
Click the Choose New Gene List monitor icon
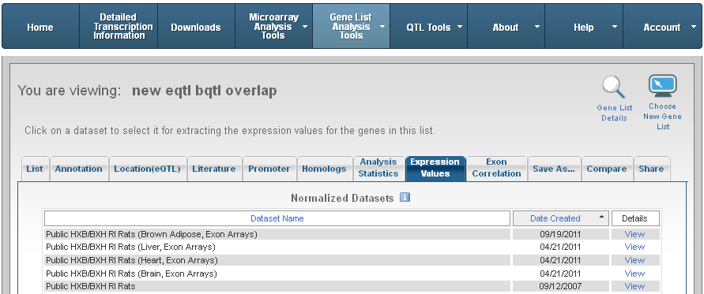[x=662, y=86]
